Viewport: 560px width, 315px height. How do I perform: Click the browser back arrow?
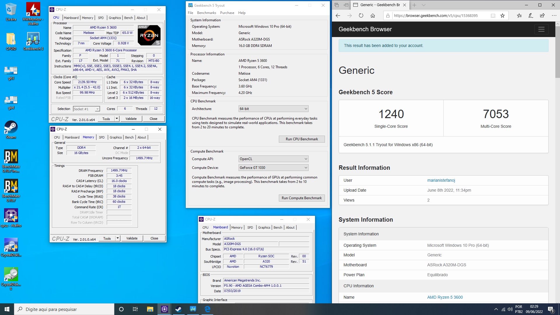point(338,16)
